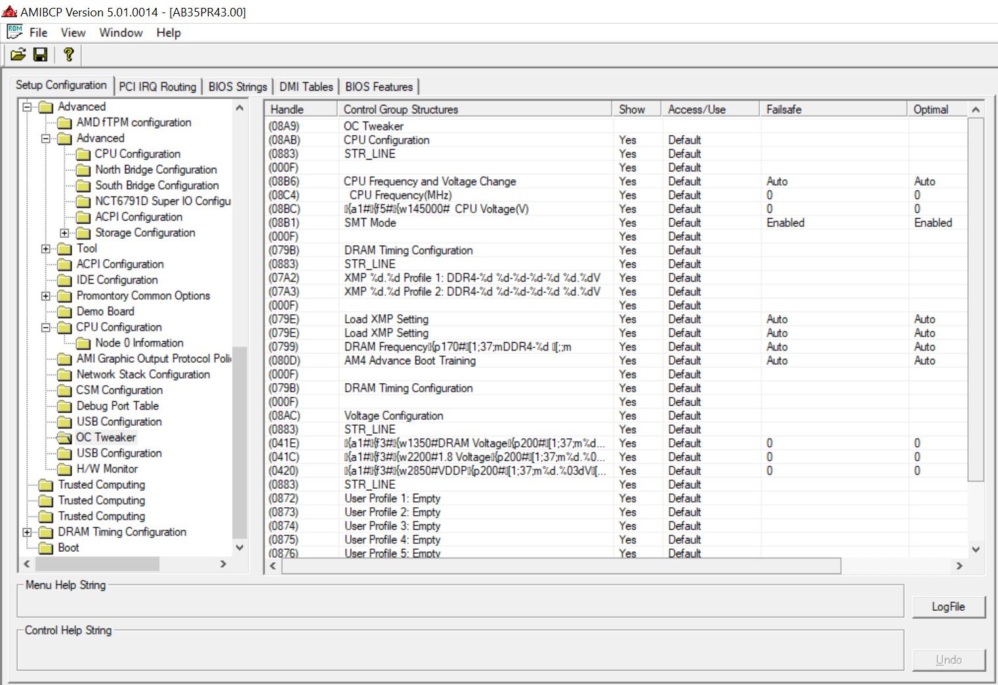The image size is (998, 685).
Task: Click the yellow question mark About icon
Action: click(68, 54)
